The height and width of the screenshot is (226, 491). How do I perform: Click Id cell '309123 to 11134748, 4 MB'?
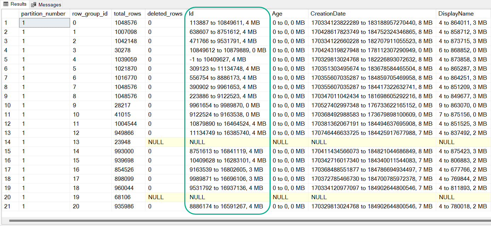pos(229,69)
